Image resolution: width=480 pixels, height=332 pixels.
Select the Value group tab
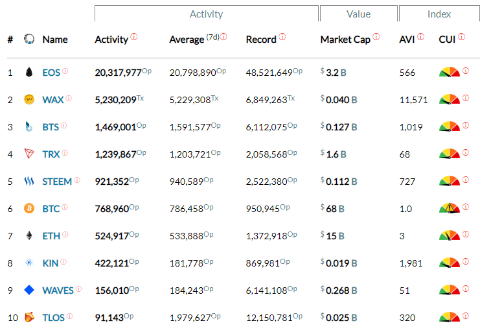[358, 14]
